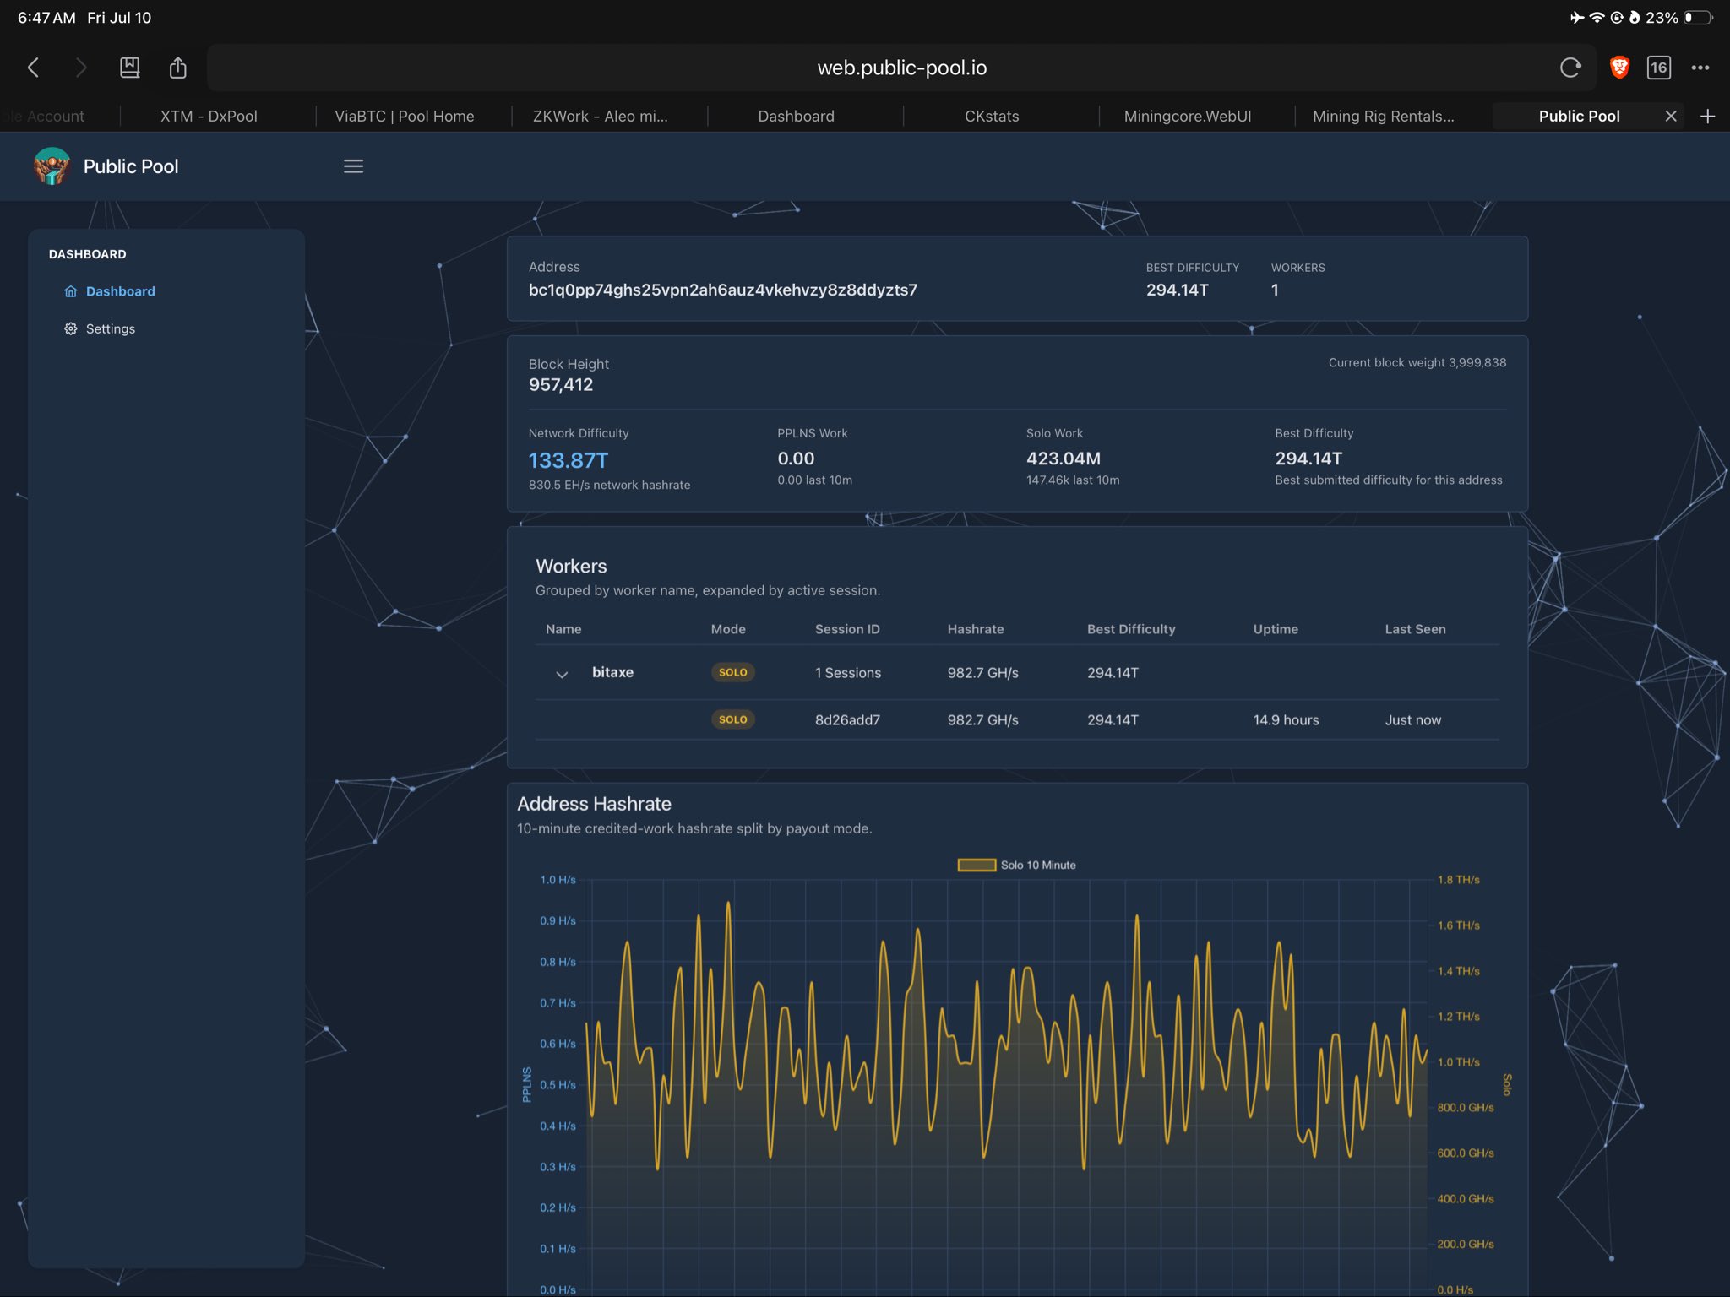
Task: Reload the page with refresh icon
Action: (x=1570, y=68)
